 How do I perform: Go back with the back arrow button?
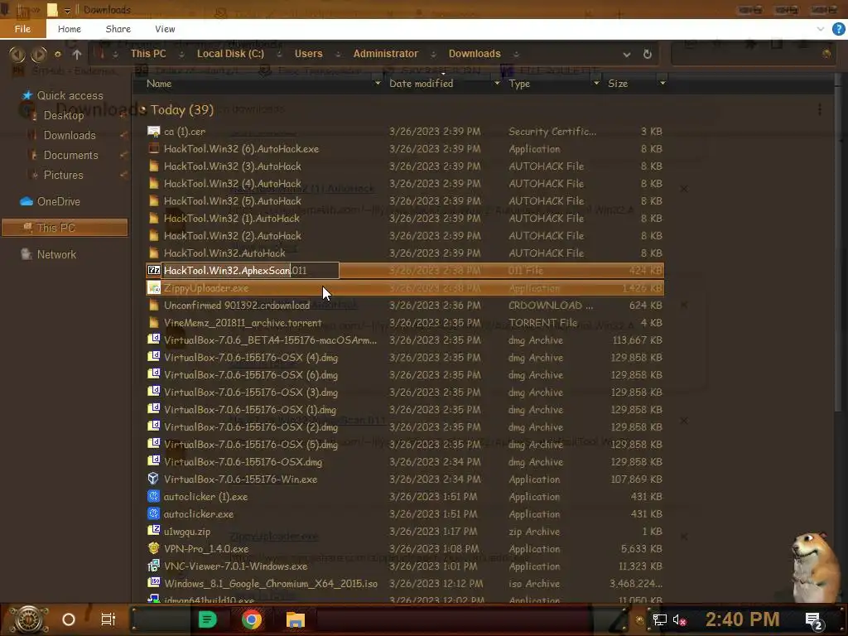pos(17,54)
